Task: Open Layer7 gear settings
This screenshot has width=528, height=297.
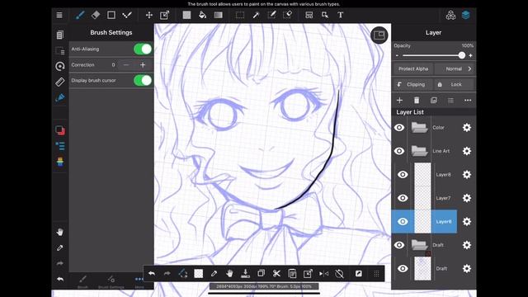Action: (x=467, y=198)
